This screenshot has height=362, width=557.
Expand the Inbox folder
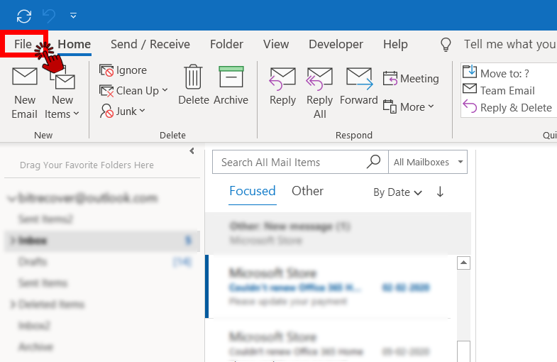click(x=13, y=241)
